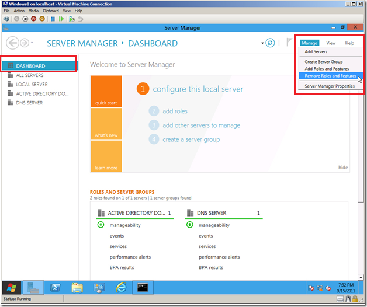Launch PowerShell from the taskbar
The width and height of the screenshot is (367, 307).
[x=56, y=287]
